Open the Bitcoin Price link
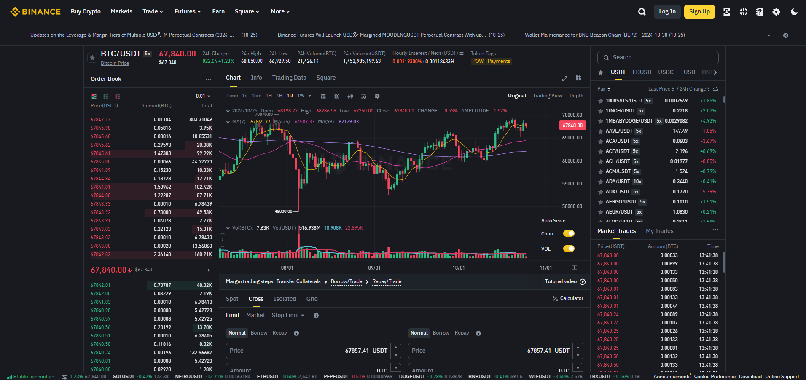Viewport: 806px width, 380px height. coord(115,63)
